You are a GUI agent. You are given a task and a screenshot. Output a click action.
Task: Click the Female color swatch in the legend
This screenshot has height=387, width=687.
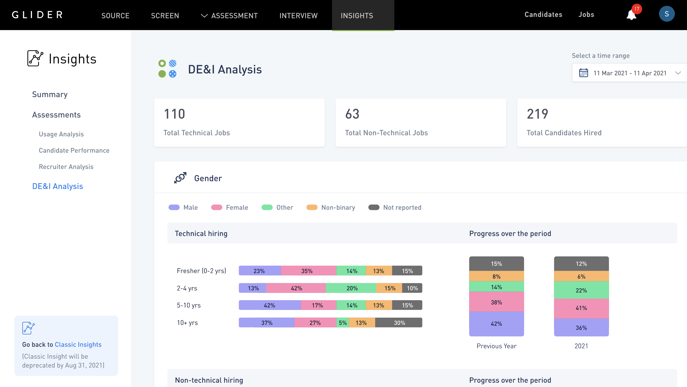pos(216,207)
